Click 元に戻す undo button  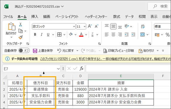(65, 51)
